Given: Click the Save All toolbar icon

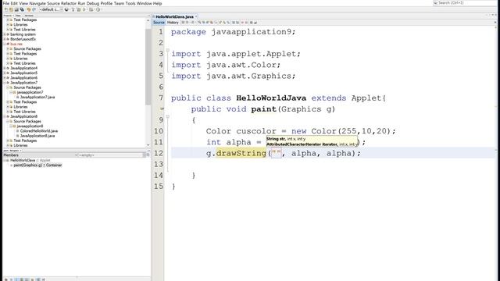Looking at the screenshot, I should (22, 9).
